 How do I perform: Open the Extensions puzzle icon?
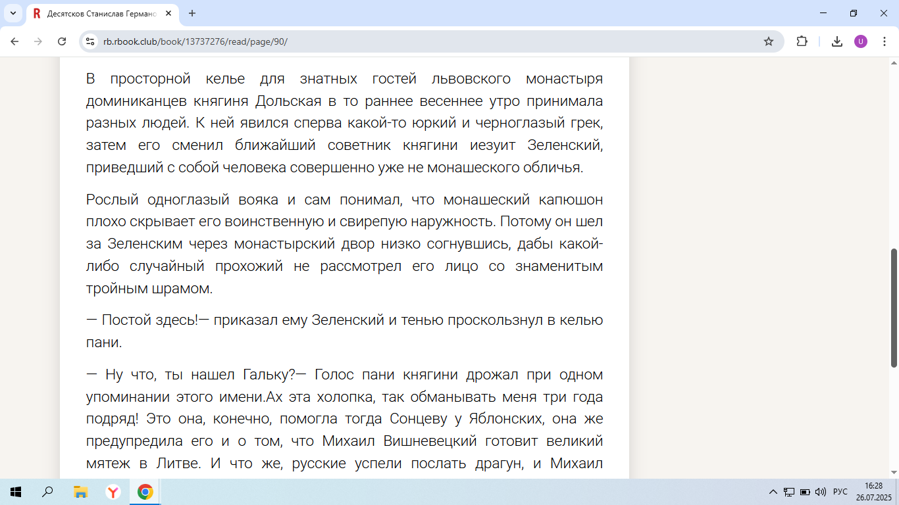(x=802, y=41)
